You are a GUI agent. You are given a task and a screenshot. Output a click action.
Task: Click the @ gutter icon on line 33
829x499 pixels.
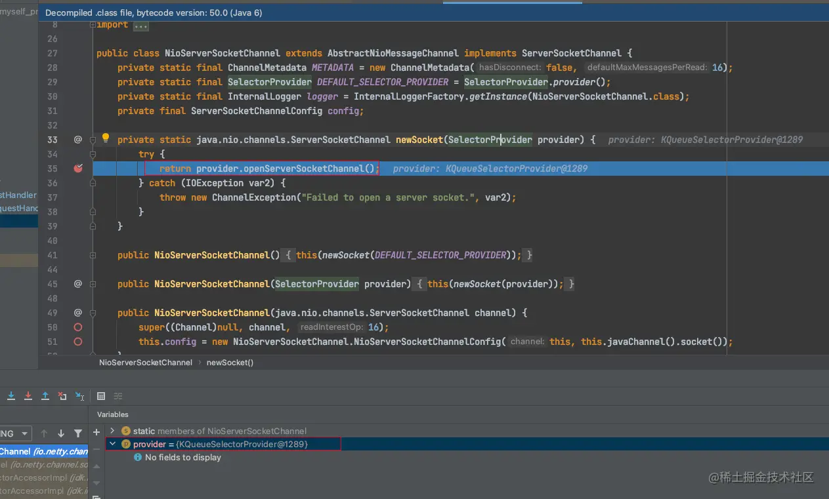coord(77,140)
